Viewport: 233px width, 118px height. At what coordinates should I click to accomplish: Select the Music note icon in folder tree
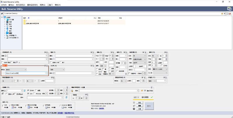8,31
